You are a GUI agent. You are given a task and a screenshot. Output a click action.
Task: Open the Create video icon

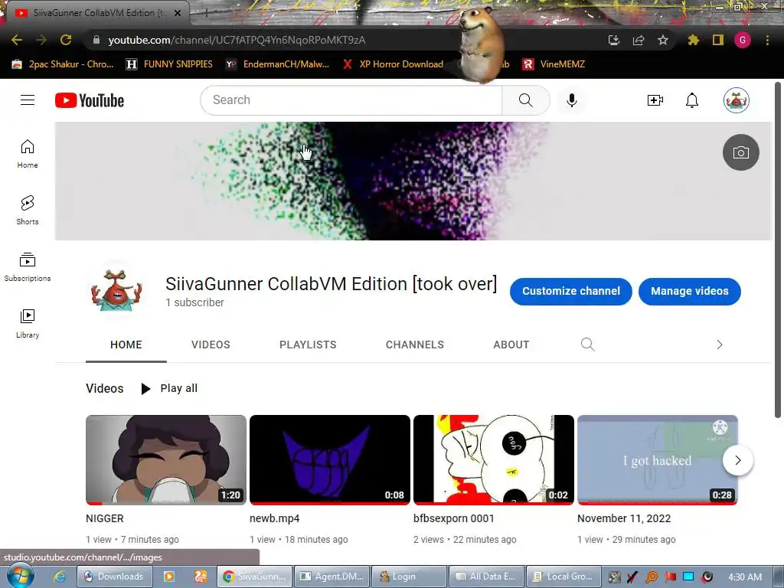coord(655,100)
